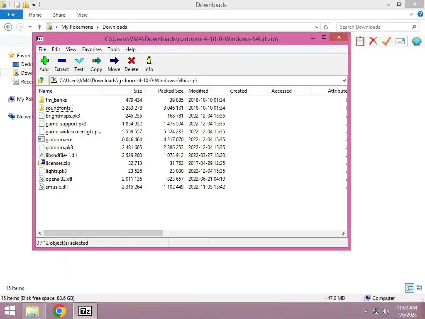Switch Explorer to details view icon
Viewport: 425px width, 319px height.
(410, 288)
